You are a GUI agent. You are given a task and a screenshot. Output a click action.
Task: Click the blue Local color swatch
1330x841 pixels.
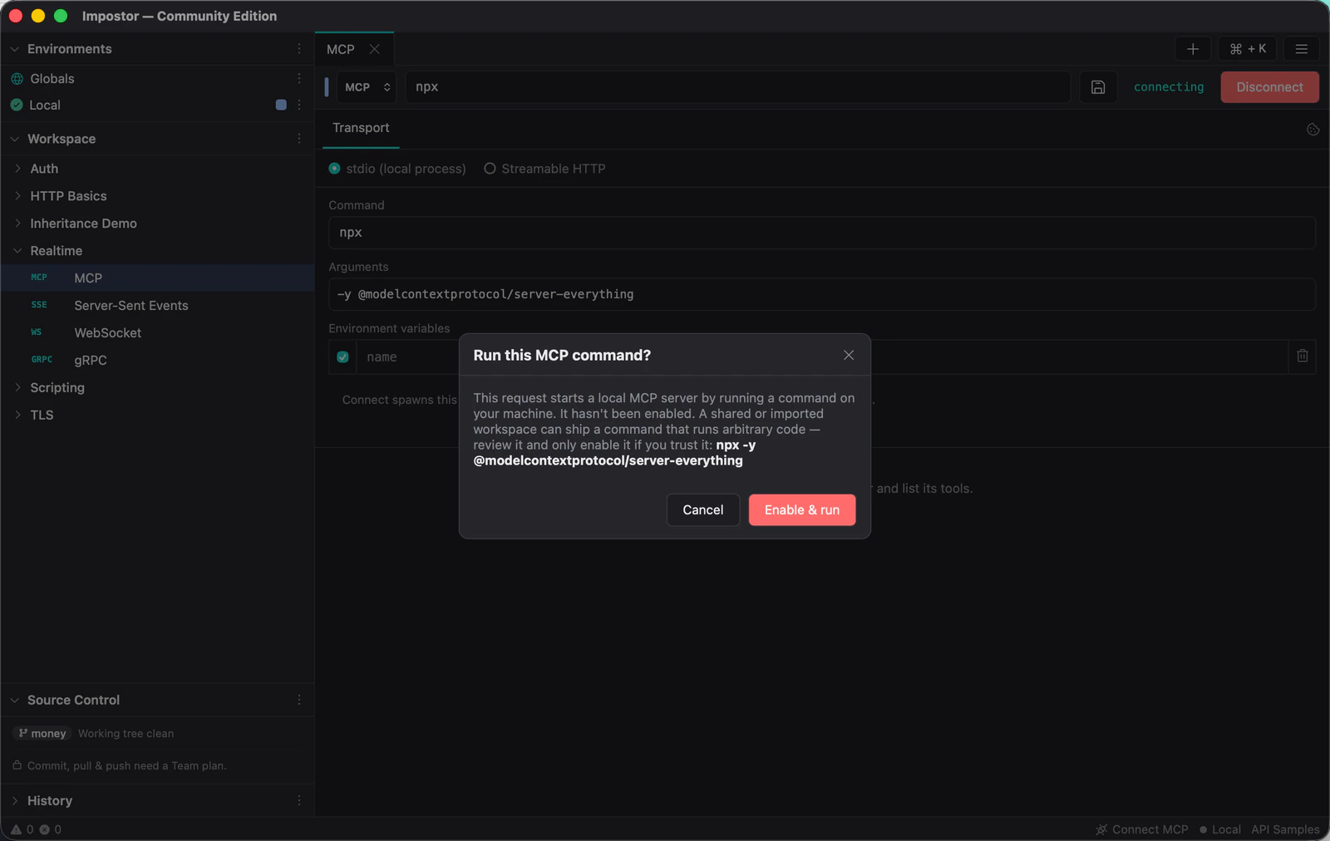pos(281,105)
